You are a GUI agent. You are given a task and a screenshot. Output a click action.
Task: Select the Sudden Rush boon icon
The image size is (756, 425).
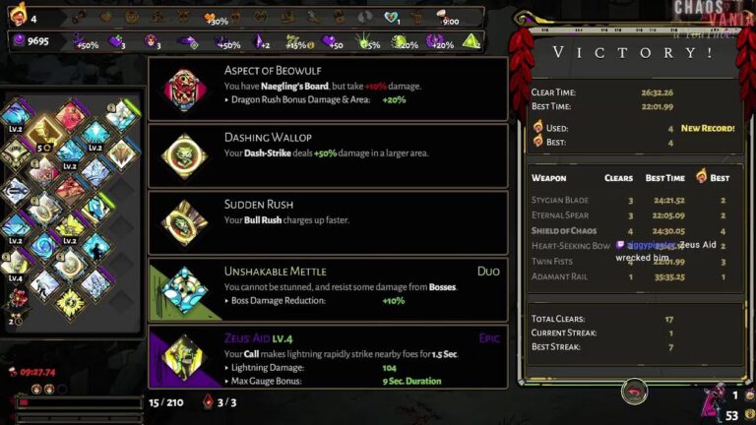coord(184,222)
